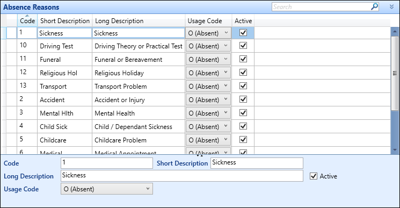Open Usage Code dropdown for Funeral row
The height and width of the screenshot is (208, 400).
click(208, 60)
